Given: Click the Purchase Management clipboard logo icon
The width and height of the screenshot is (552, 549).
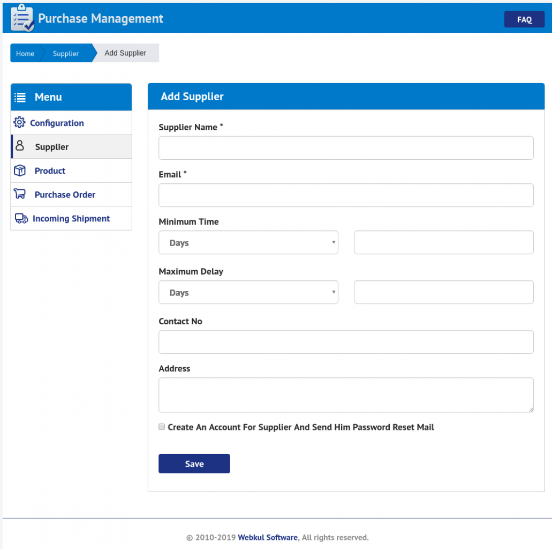Looking at the screenshot, I should [x=22, y=18].
